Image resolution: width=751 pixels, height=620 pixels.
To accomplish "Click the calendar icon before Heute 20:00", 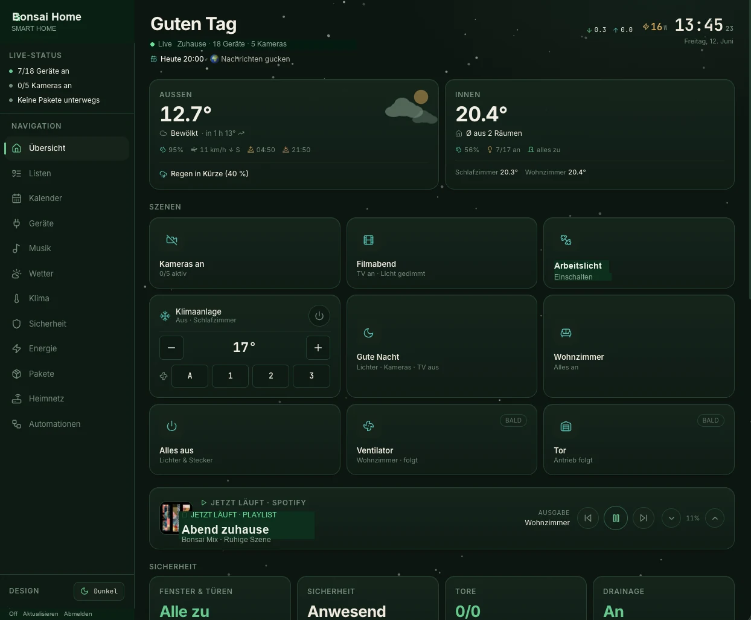I will [x=154, y=59].
